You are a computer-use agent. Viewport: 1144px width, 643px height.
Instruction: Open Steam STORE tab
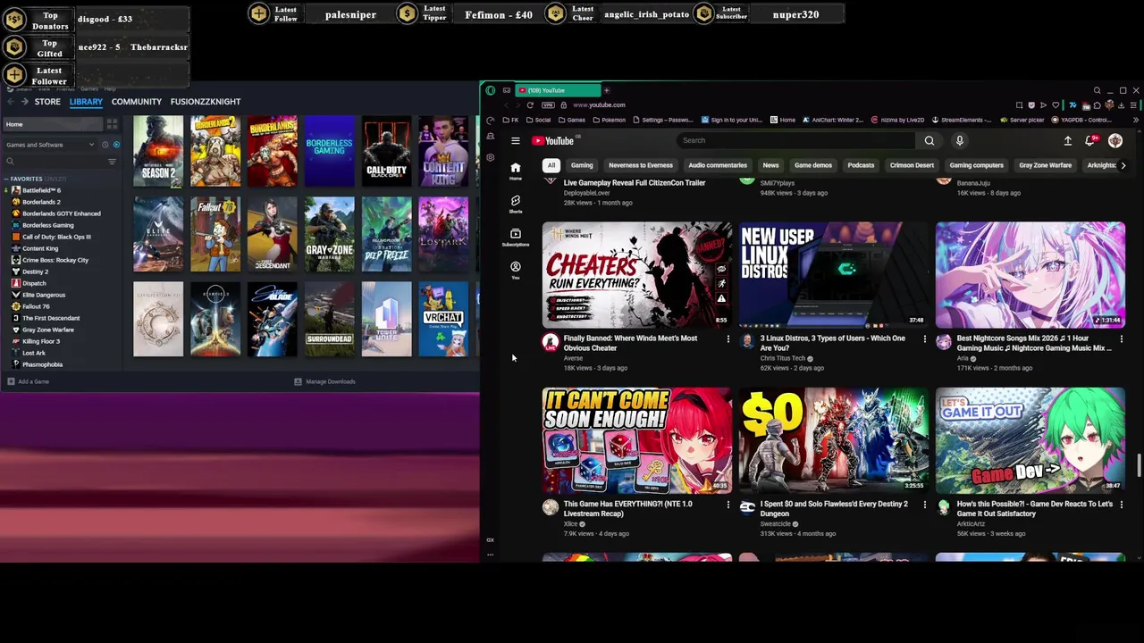click(47, 102)
